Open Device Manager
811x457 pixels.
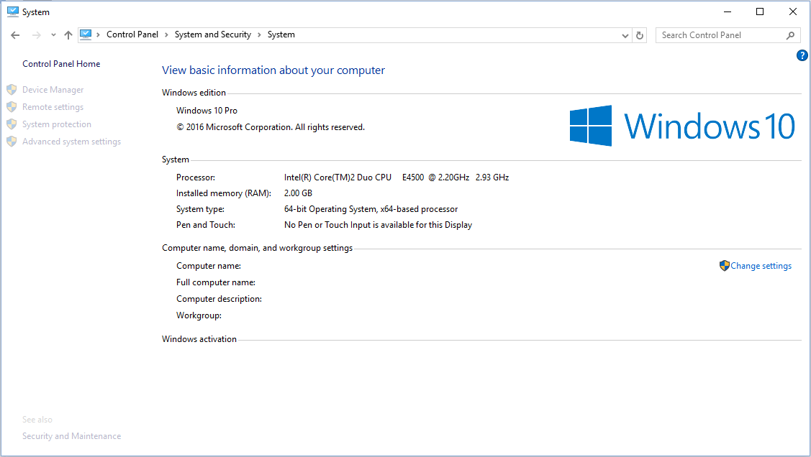click(x=53, y=90)
